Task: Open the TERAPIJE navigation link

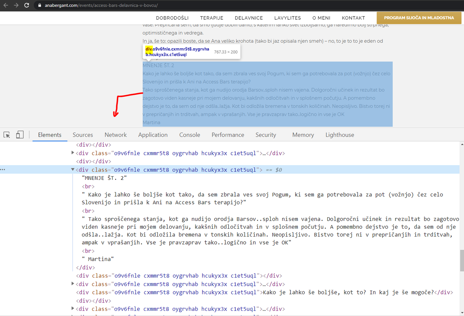Action: coord(211,18)
